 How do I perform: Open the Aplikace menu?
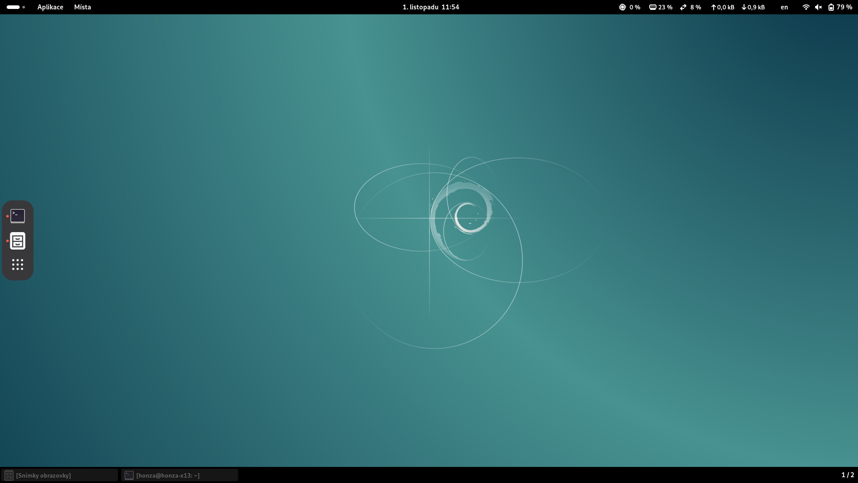tap(50, 7)
